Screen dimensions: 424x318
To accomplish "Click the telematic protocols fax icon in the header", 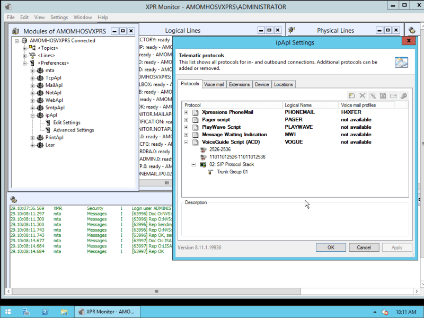I will coord(401,63).
